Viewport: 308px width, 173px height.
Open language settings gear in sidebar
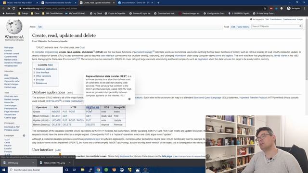tap(24, 136)
